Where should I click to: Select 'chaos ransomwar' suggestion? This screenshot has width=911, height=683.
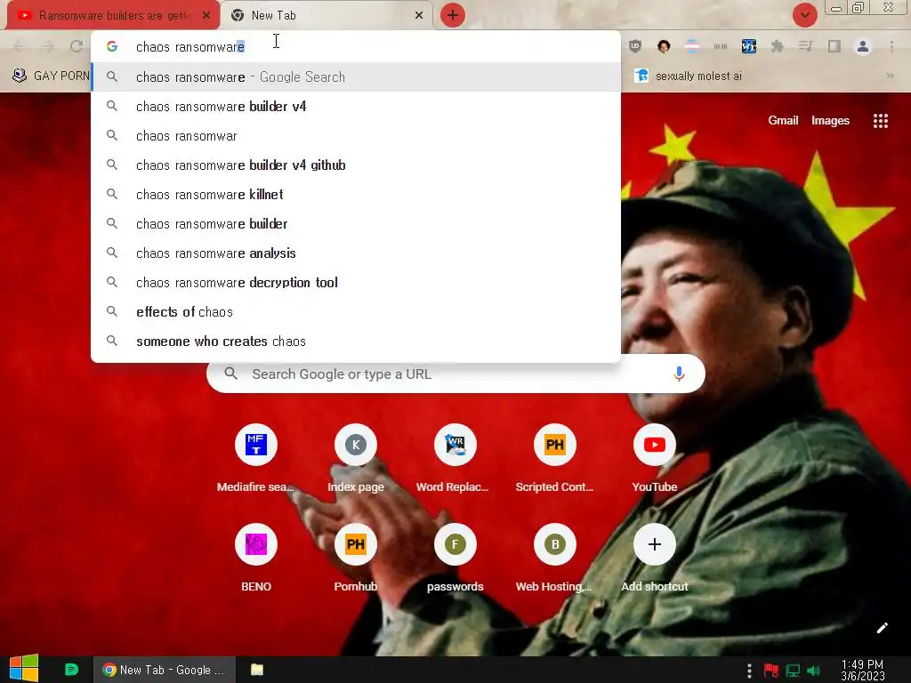[x=356, y=136]
